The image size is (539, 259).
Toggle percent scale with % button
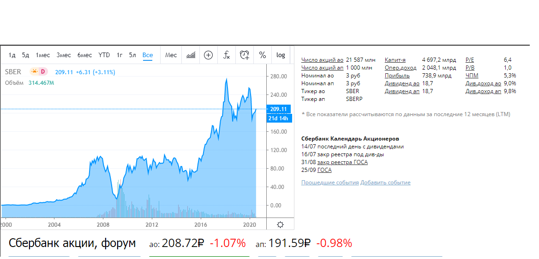tap(263, 55)
